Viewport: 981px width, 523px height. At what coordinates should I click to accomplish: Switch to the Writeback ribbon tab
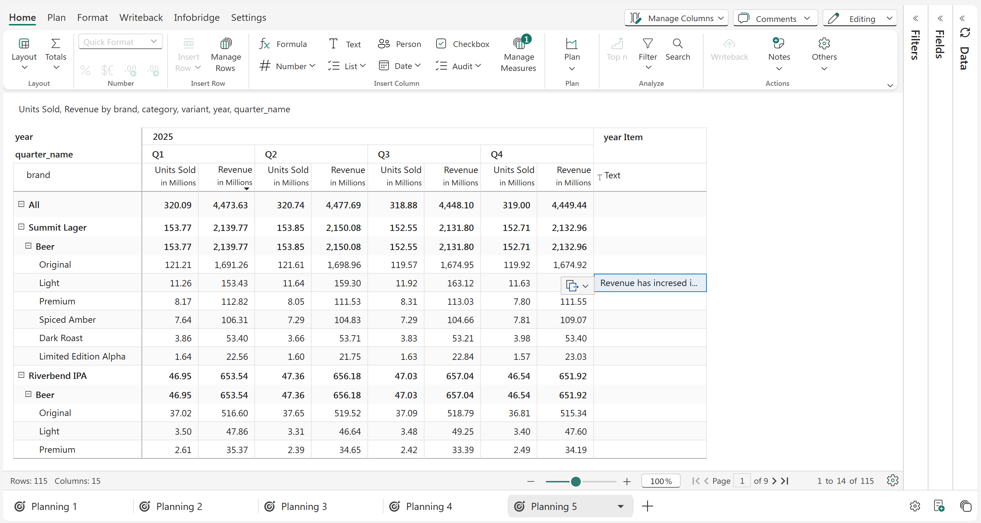click(x=140, y=18)
